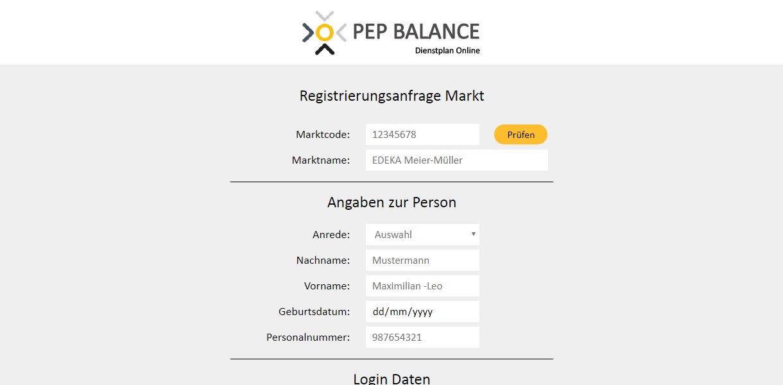Check the market code with Prüfen

click(x=521, y=135)
